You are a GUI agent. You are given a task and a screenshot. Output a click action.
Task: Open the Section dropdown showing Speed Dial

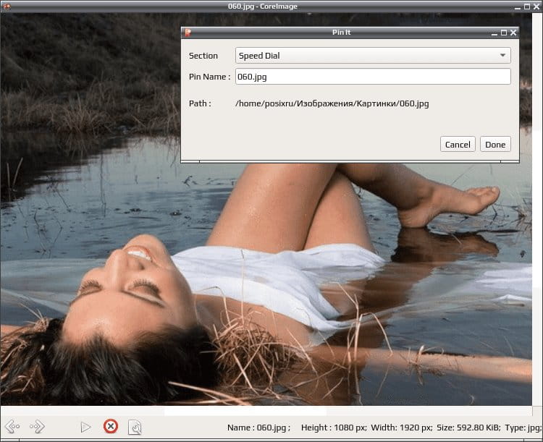(x=373, y=56)
